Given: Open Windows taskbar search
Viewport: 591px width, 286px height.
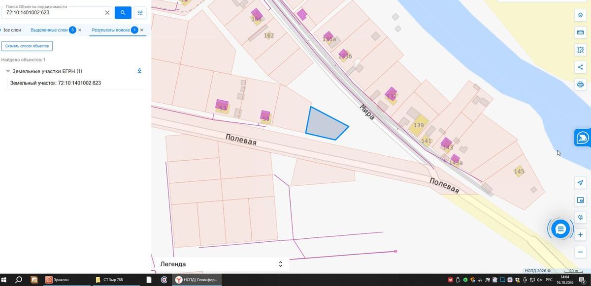Looking at the screenshot, I should [19, 280].
